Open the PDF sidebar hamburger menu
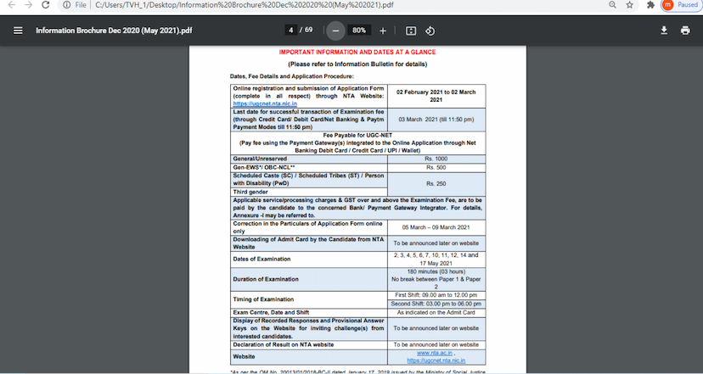Image resolution: width=703 pixels, height=374 pixels. click(x=18, y=31)
